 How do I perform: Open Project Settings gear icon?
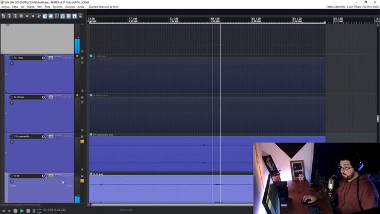point(21,16)
